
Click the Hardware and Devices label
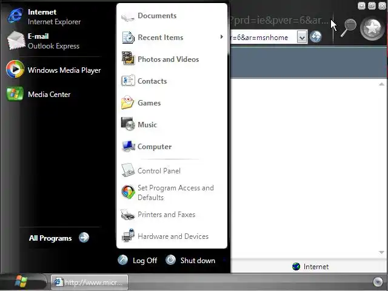[173, 236]
